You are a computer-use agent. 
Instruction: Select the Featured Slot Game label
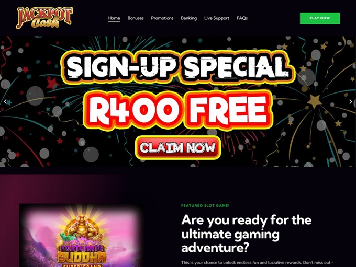click(x=205, y=205)
